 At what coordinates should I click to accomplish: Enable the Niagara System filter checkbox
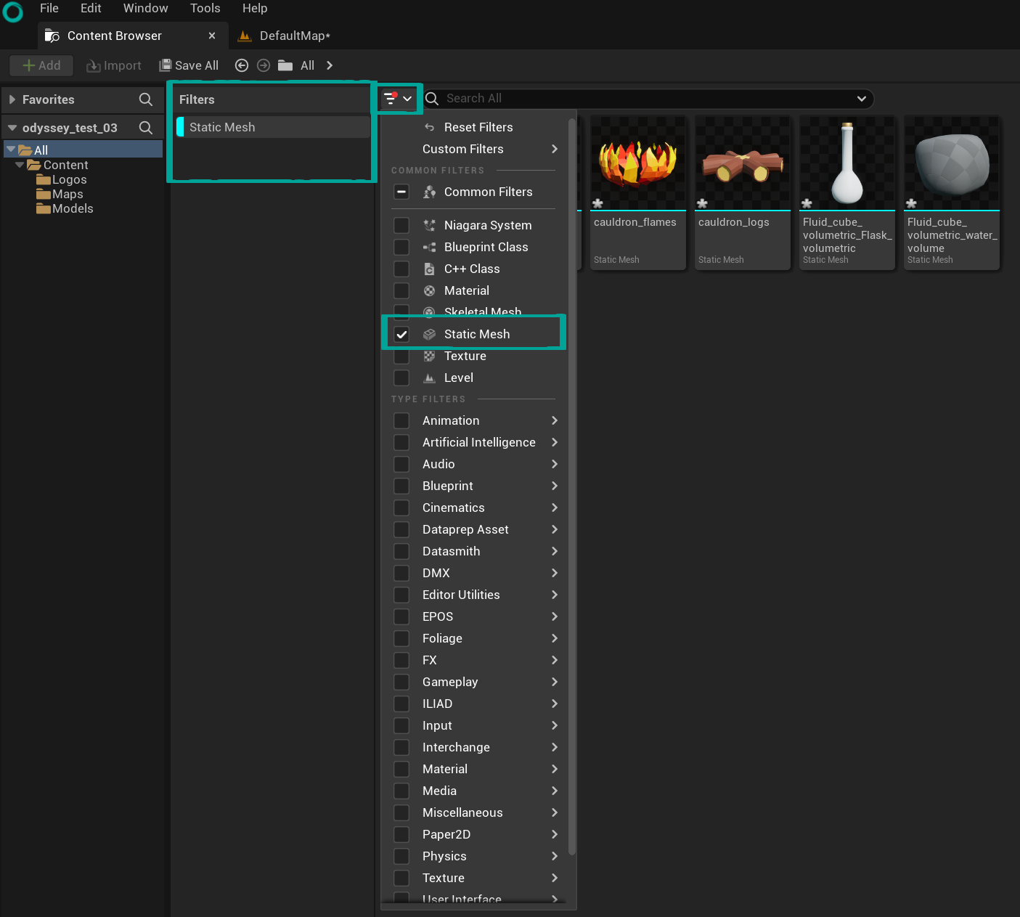pos(401,225)
